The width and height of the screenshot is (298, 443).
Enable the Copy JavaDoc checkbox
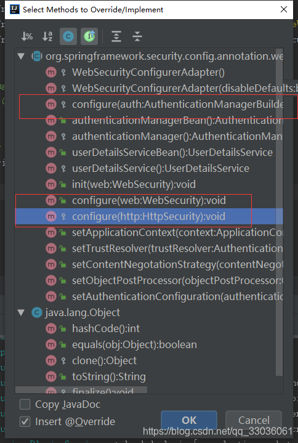click(x=25, y=404)
